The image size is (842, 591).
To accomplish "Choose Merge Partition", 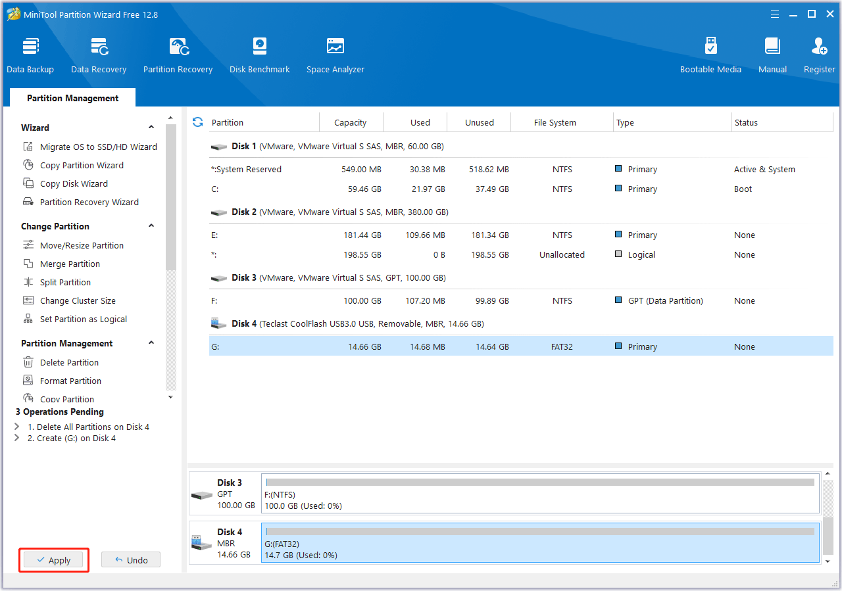I will tap(62, 264).
